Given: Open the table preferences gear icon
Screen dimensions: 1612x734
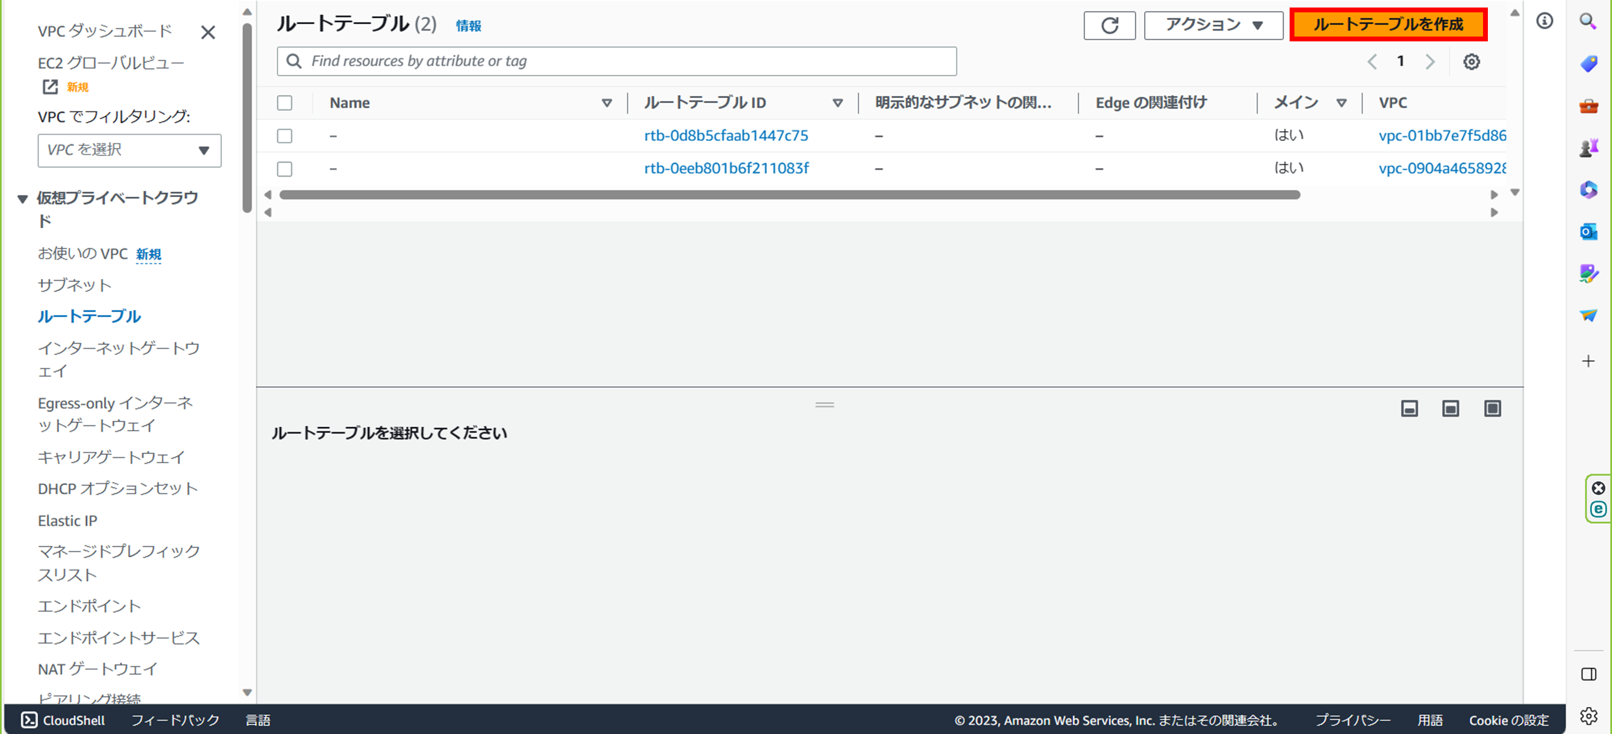Looking at the screenshot, I should tap(1471, 62).
